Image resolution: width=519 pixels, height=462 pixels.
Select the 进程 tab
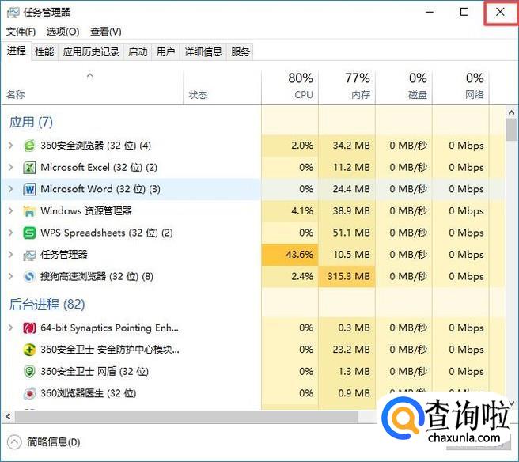[x=16, y=51]
